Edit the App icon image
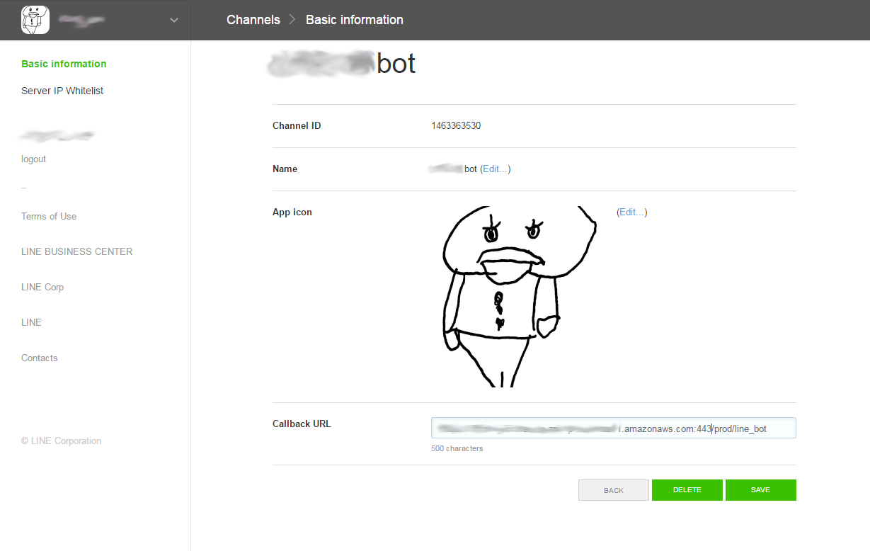This screenshot has width=870, height=551. (x=631, y=212)
